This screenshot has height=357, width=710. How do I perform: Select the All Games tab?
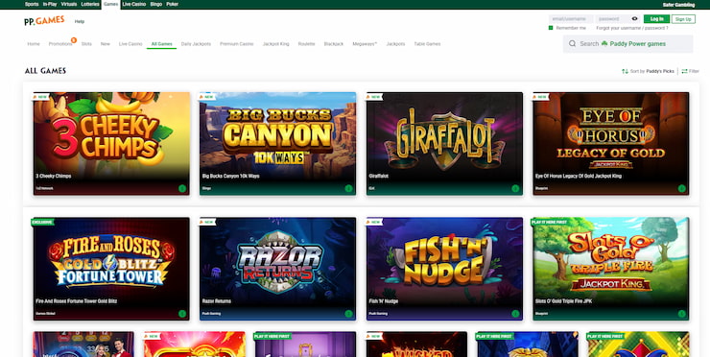[x=161, y=44]
